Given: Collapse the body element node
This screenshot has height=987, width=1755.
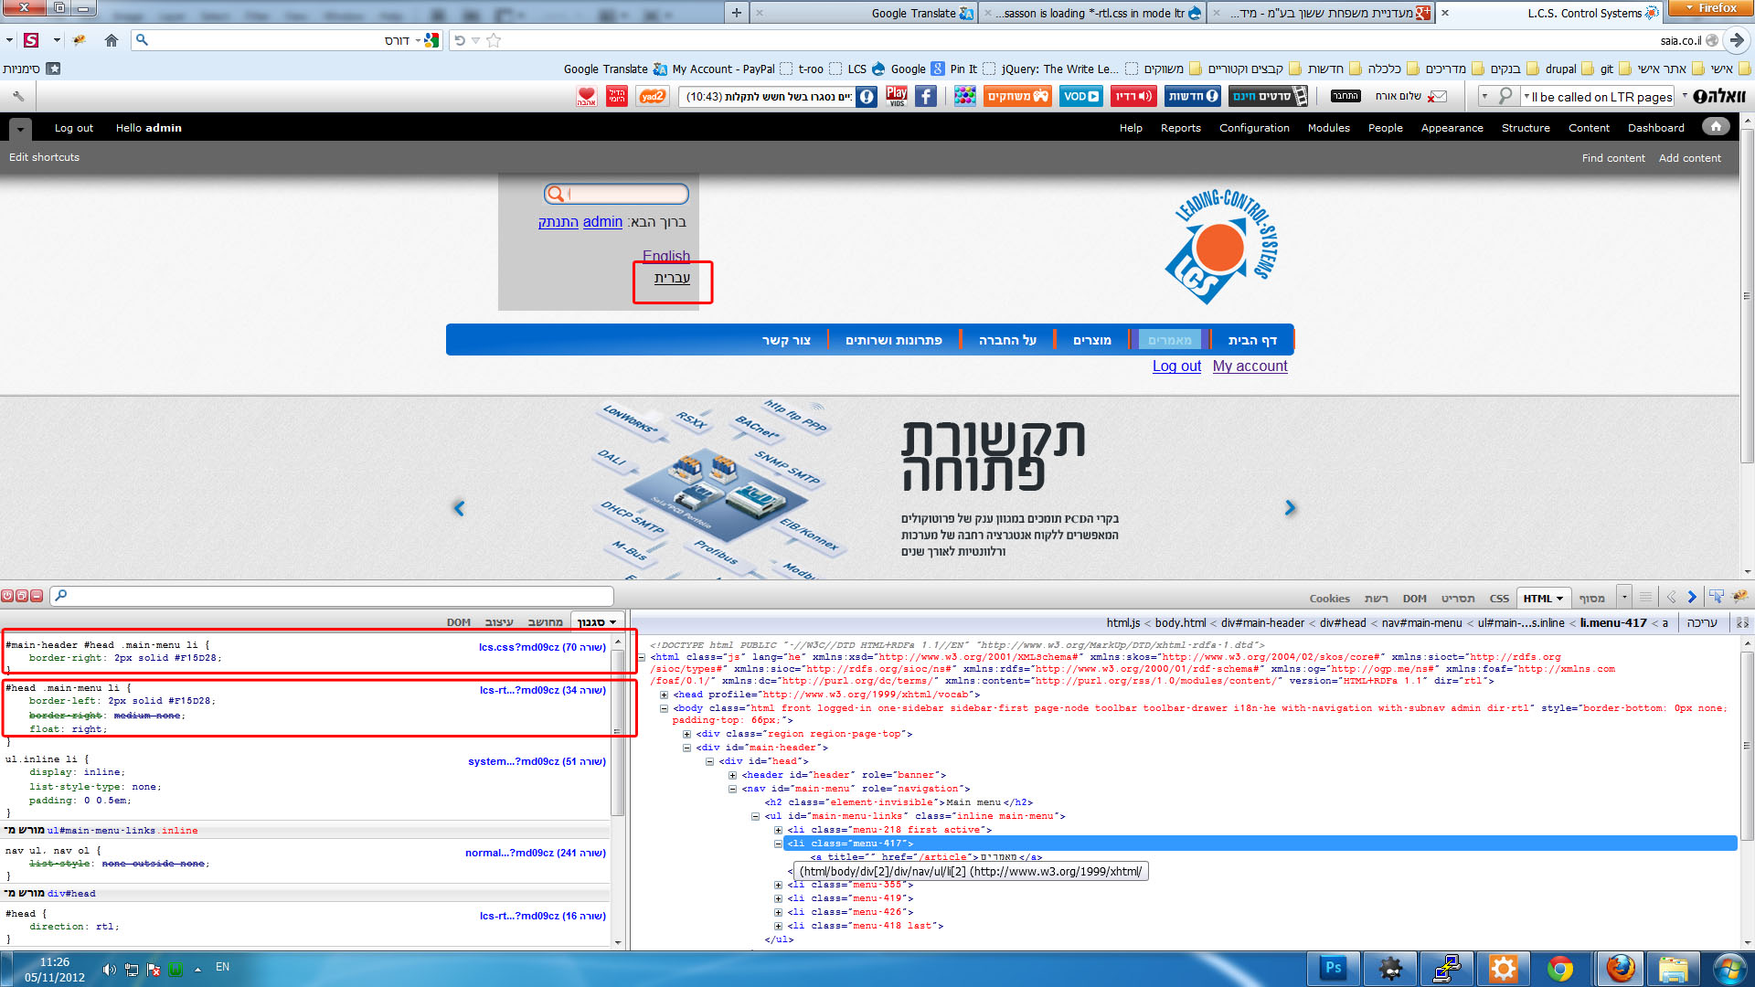Looking at the screenshot, I should click(x=665, y=708).
